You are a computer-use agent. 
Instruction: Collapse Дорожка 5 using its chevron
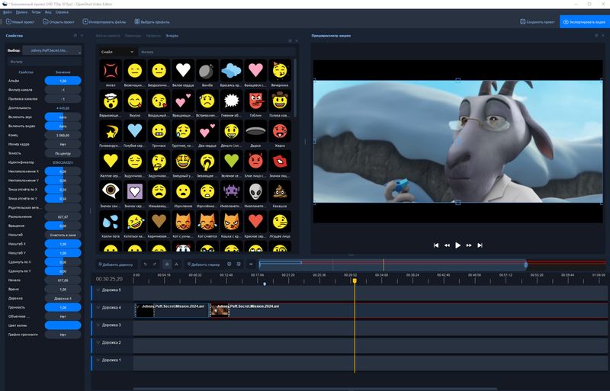tap(98, 290)
